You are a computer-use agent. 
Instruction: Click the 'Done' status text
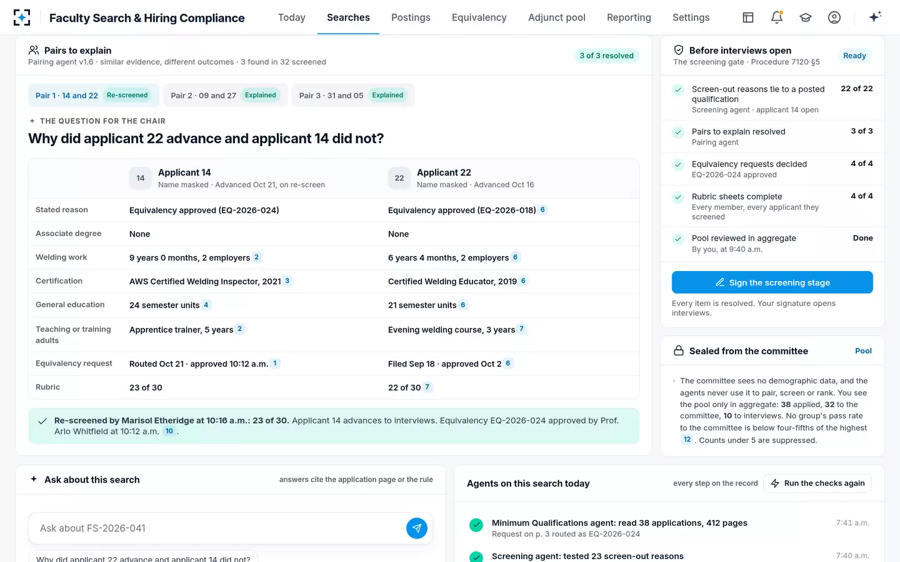[x=863, y=238]
